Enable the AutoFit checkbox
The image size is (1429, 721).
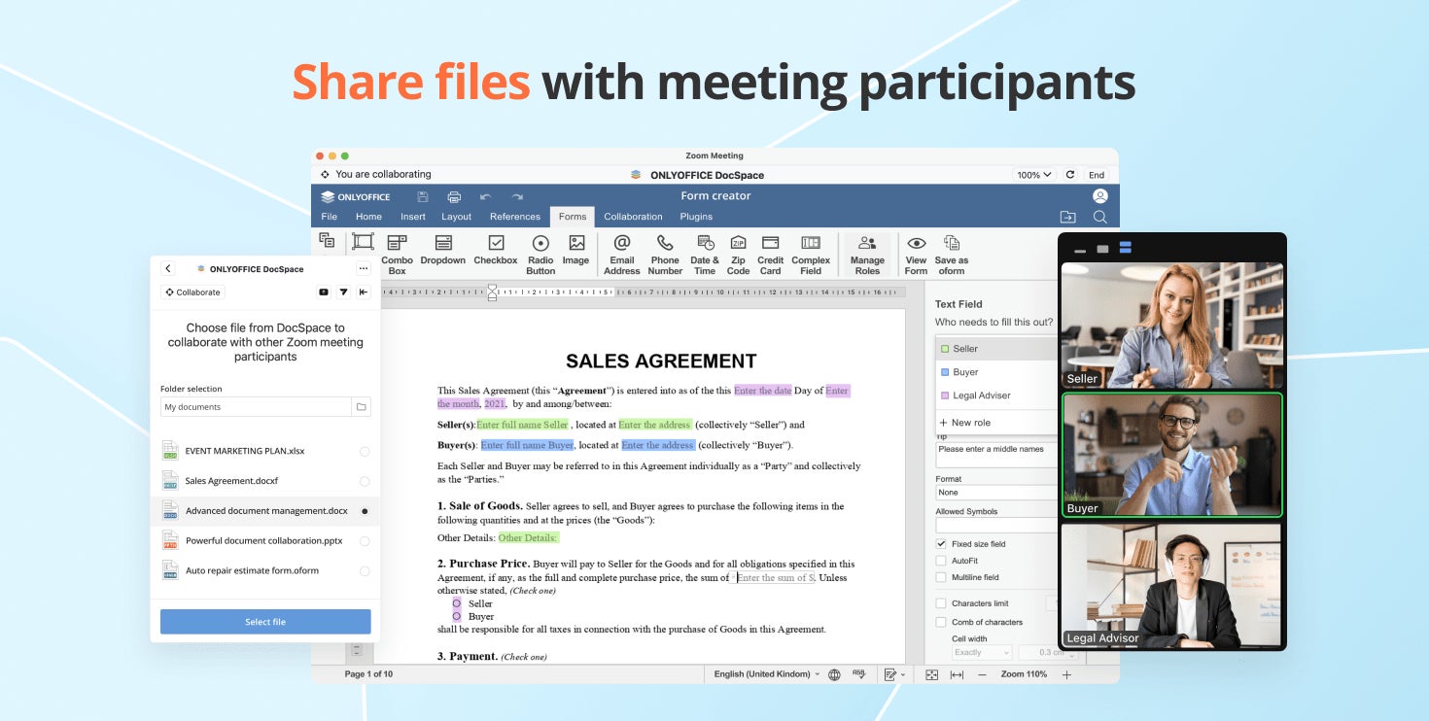click(941, 561)
